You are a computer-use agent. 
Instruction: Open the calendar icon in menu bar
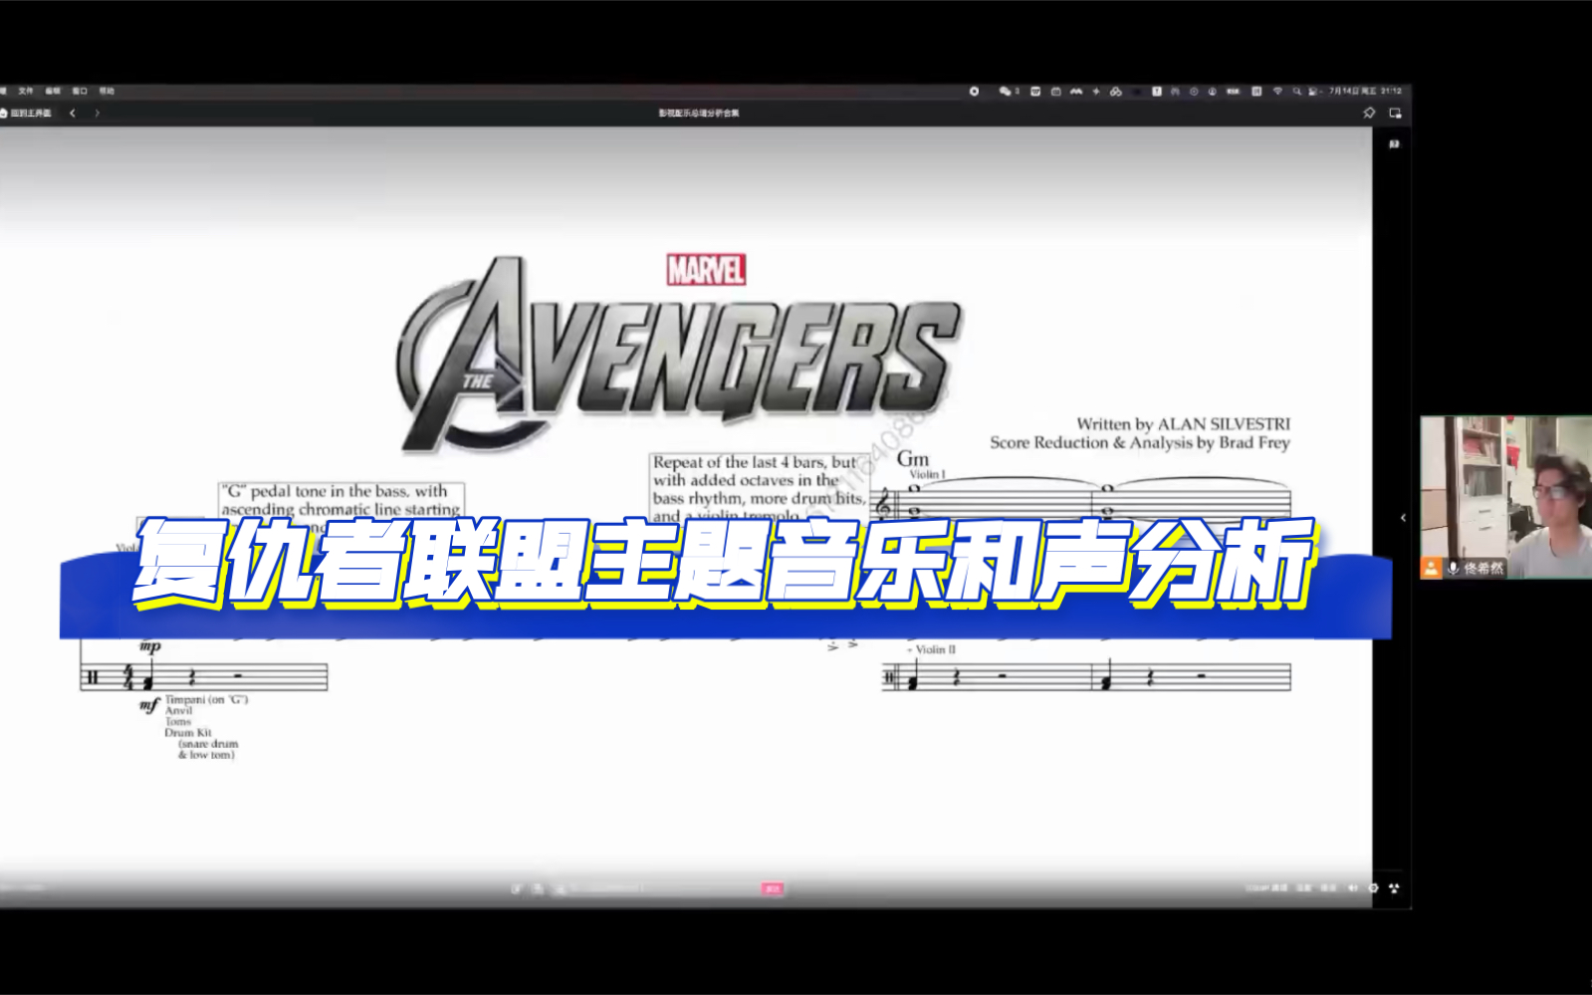[x=1056, y=91]
